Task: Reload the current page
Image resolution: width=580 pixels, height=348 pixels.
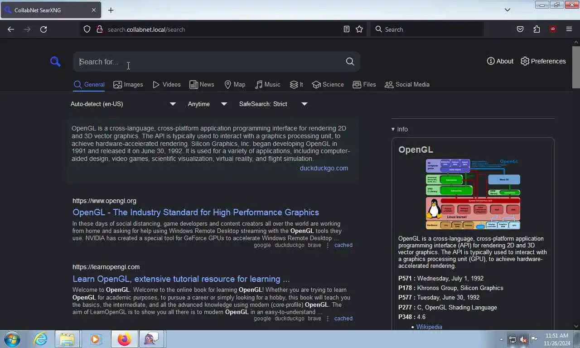Action: pos(43,29)
